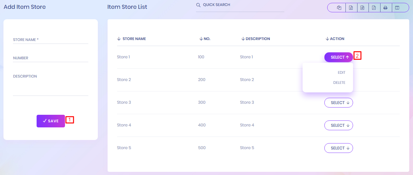Collapse the Store 1 Select dropdown
The width and height of the screenshot is (413, 175).
(339, 57)
